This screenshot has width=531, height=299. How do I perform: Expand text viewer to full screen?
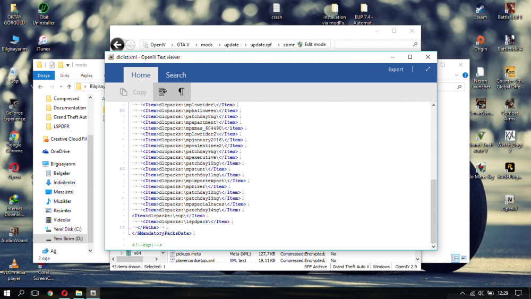coord(428,69)
